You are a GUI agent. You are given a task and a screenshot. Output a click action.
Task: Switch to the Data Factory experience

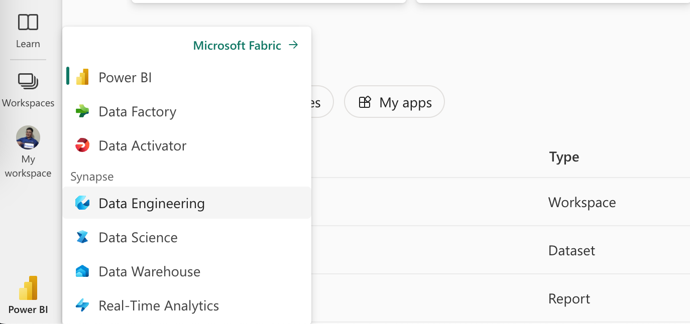pyautogui.click(x=187, y=111)
